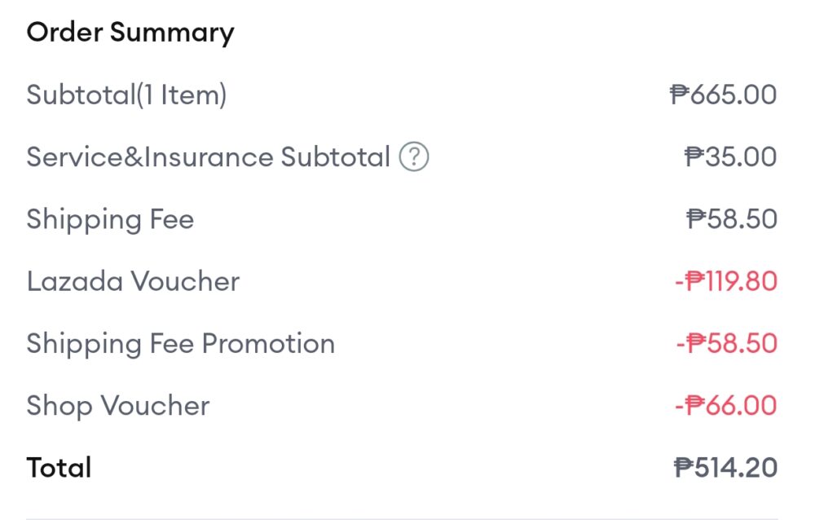Select the bold Total label
The image size is (815, 520).
[59, 468]
